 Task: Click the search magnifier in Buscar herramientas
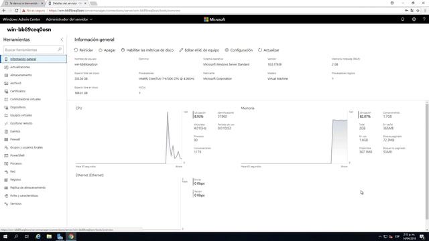pos(60,50)
